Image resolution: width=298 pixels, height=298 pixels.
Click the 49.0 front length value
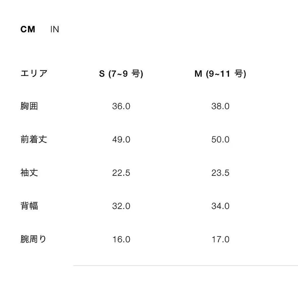(x=121, y=139)
